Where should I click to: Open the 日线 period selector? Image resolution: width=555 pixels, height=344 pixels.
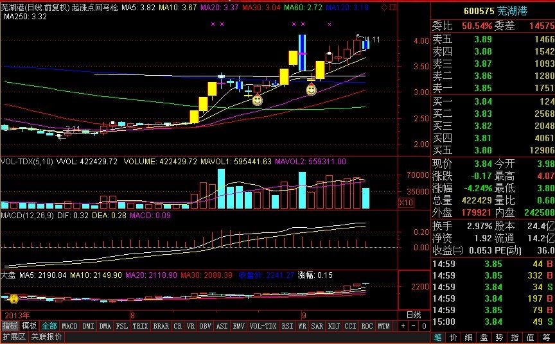tap(414, 314)
